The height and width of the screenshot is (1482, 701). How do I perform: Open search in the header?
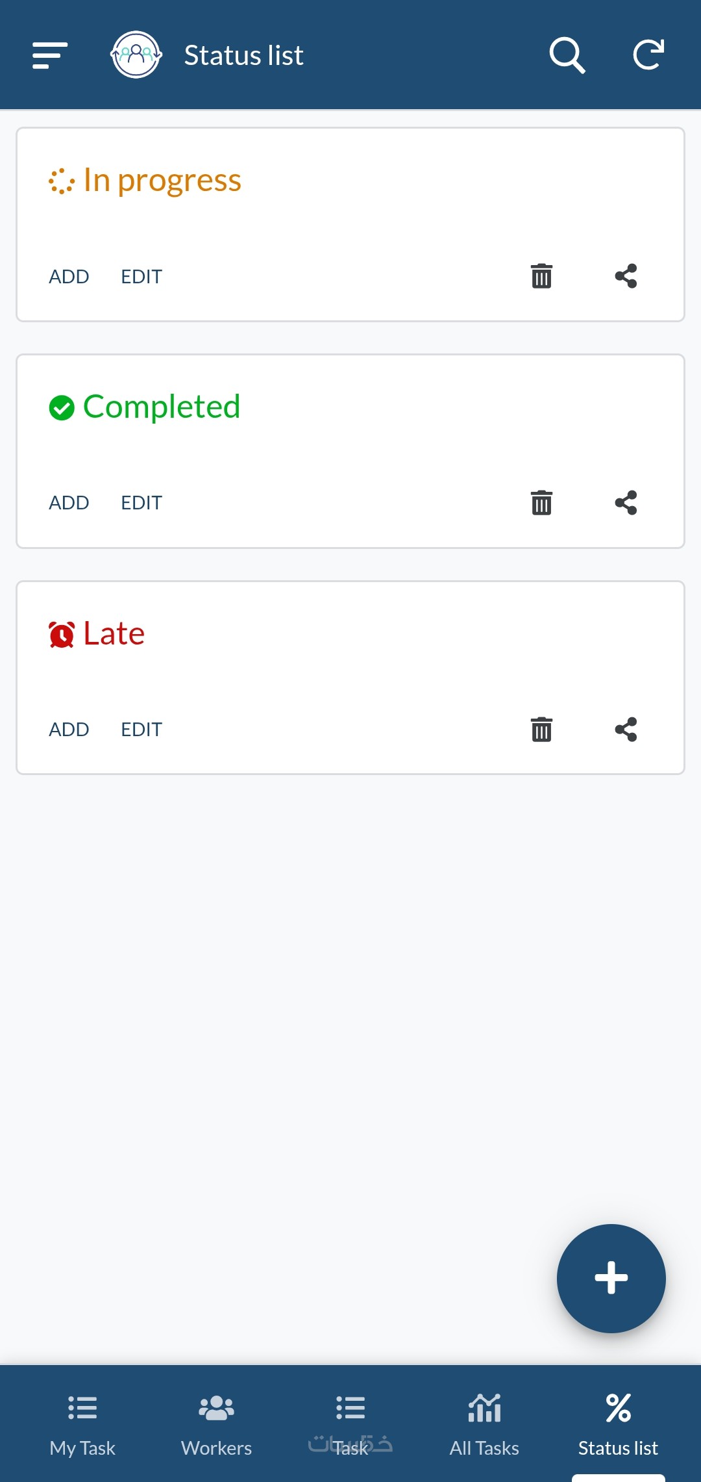click(567, 55)
